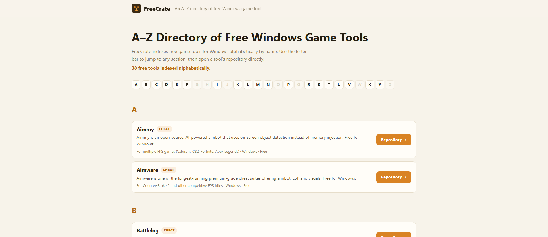
Task: Jump to letter B section
Action: point(146,85)
